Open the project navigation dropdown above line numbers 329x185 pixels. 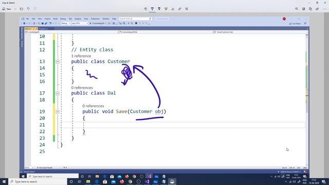click(x=71, y=32)
